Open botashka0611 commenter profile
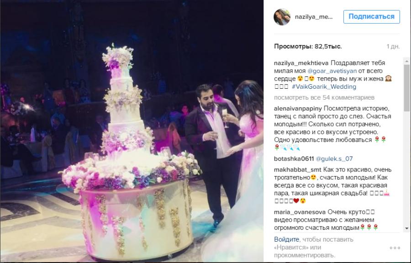This screenshot has width=411, height=263. click(294, 158)
